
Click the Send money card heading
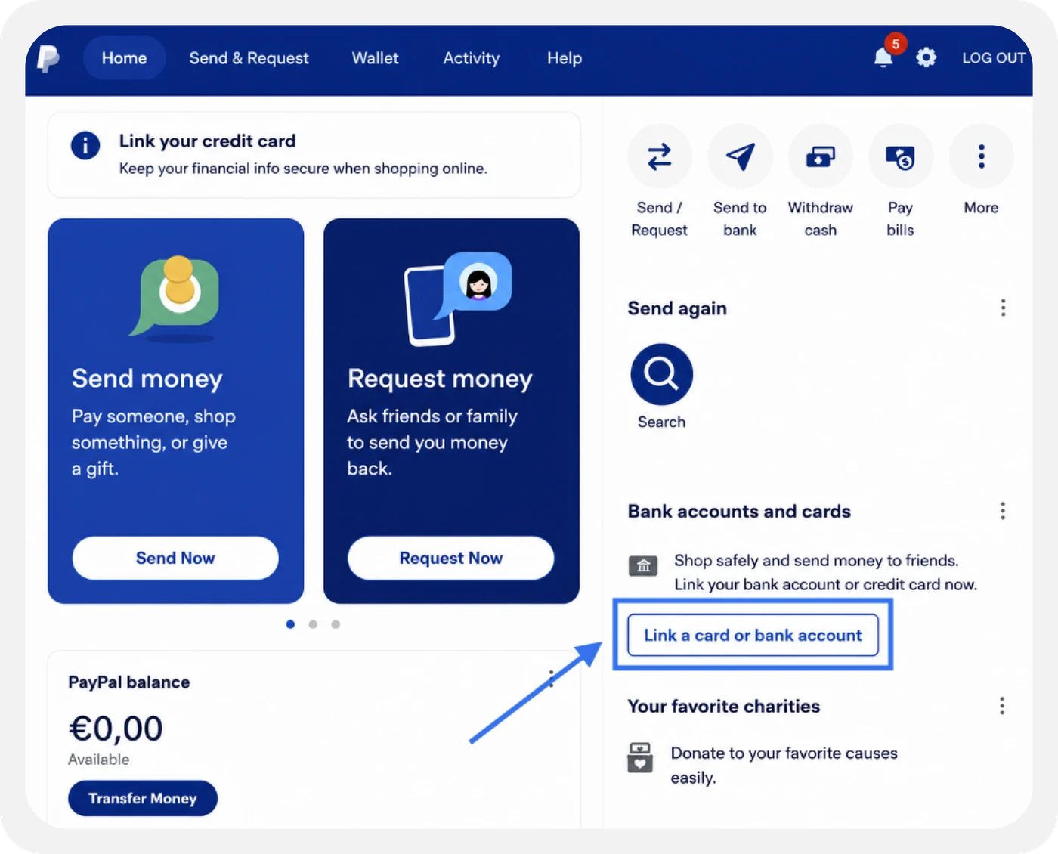pos(147,379)
